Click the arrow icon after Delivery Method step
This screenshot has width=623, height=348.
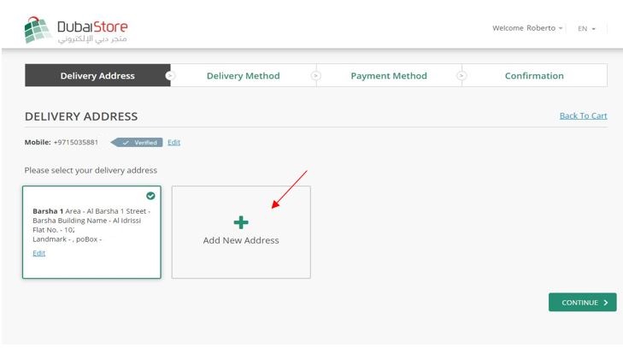coord(316,75)
